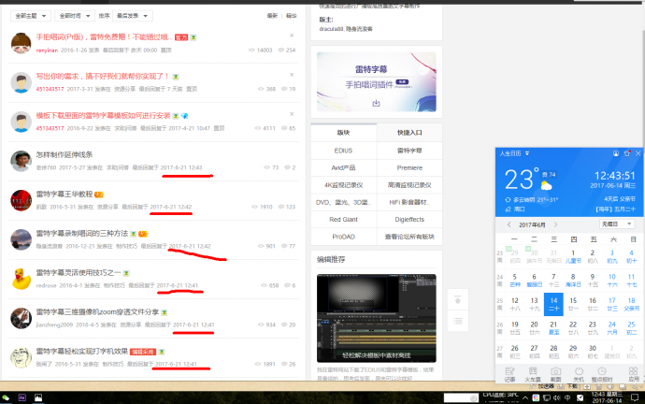Image resolution: width=645 pixels, height=404 pixels.
Task: Open thread 雷特字幕轻松实现打字机效果
Action: [82, 351]
